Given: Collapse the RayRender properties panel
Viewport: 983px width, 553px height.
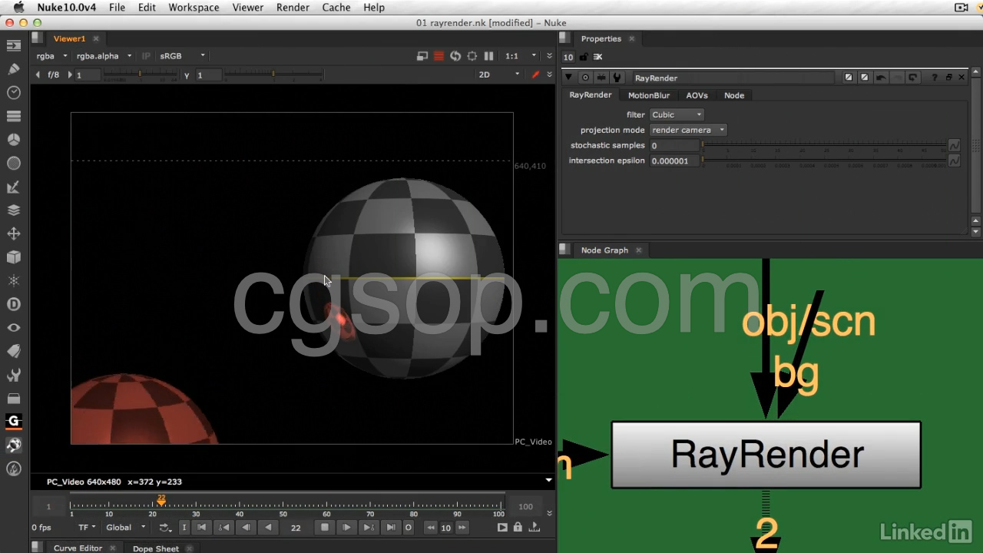Looking at the screenshot, I should coord(568,78).
